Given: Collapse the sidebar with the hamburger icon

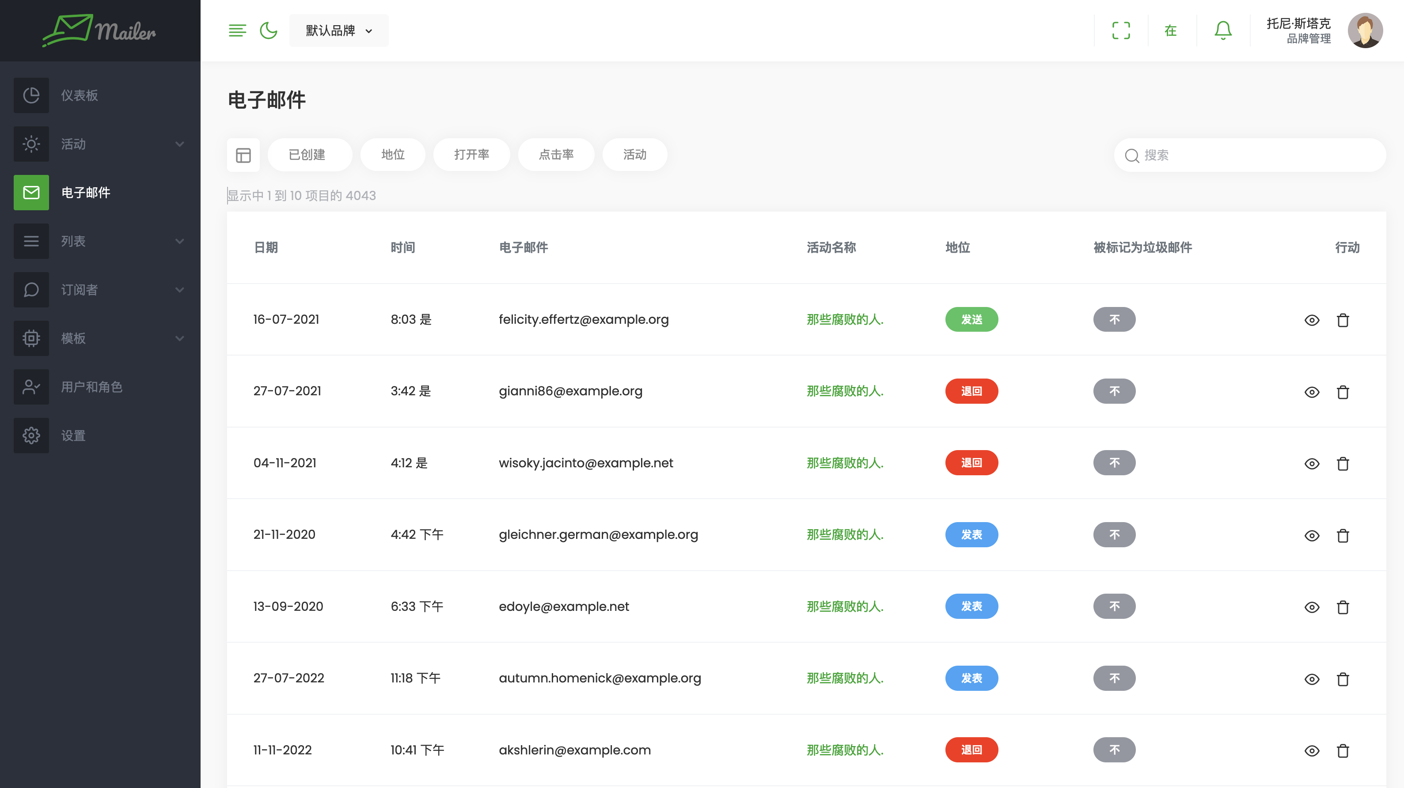Looking at the screenshot, I should coord(237,30).
